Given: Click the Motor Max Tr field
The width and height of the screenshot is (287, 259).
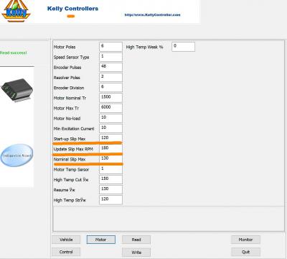Looking at the screenshot, I should (x=110, y=108).
